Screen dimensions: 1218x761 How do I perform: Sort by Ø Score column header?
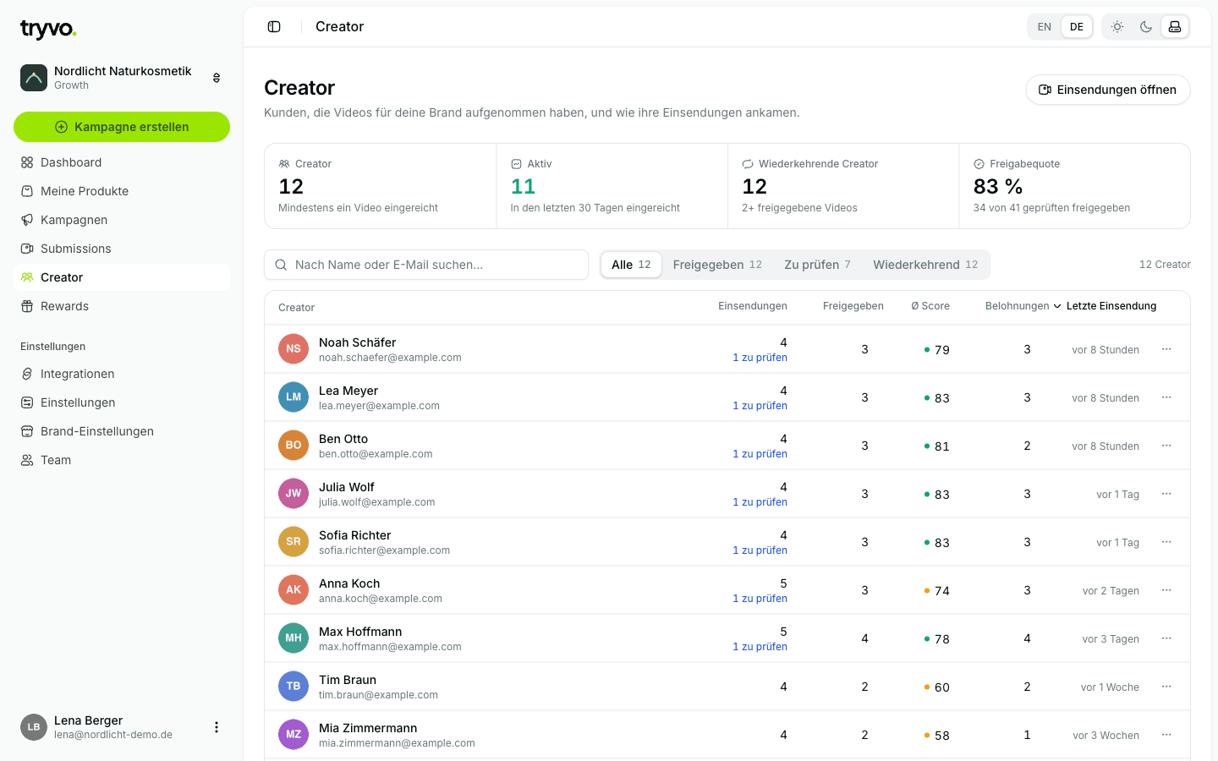click(x=930, y=306)
